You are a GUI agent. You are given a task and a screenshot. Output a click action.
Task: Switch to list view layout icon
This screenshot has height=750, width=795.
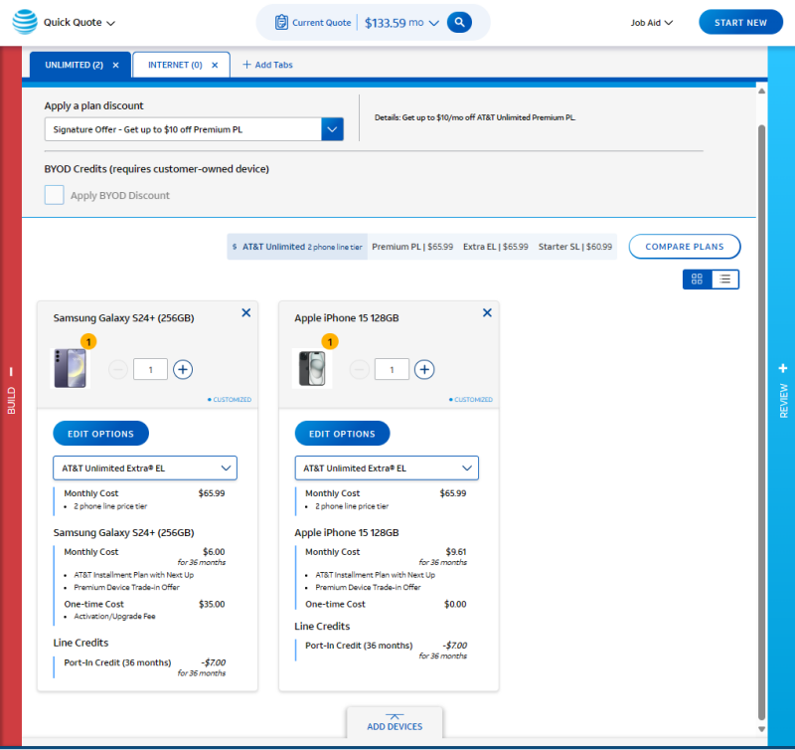pos(725,280)
